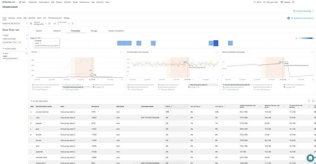
Task: Open the Apps launcher grid icon
Action: click(20, 2)
